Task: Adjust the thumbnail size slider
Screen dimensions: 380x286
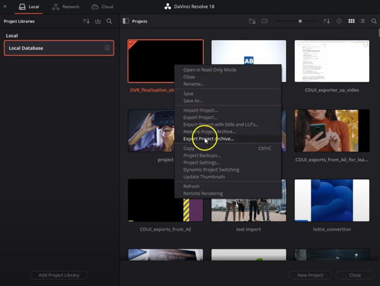Action: coord(300,22)
